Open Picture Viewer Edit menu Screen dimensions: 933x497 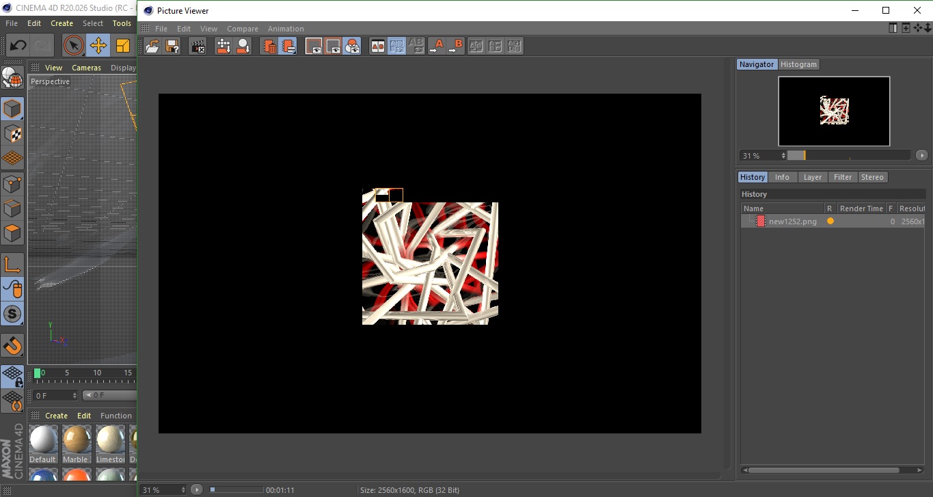pos(184,29)
